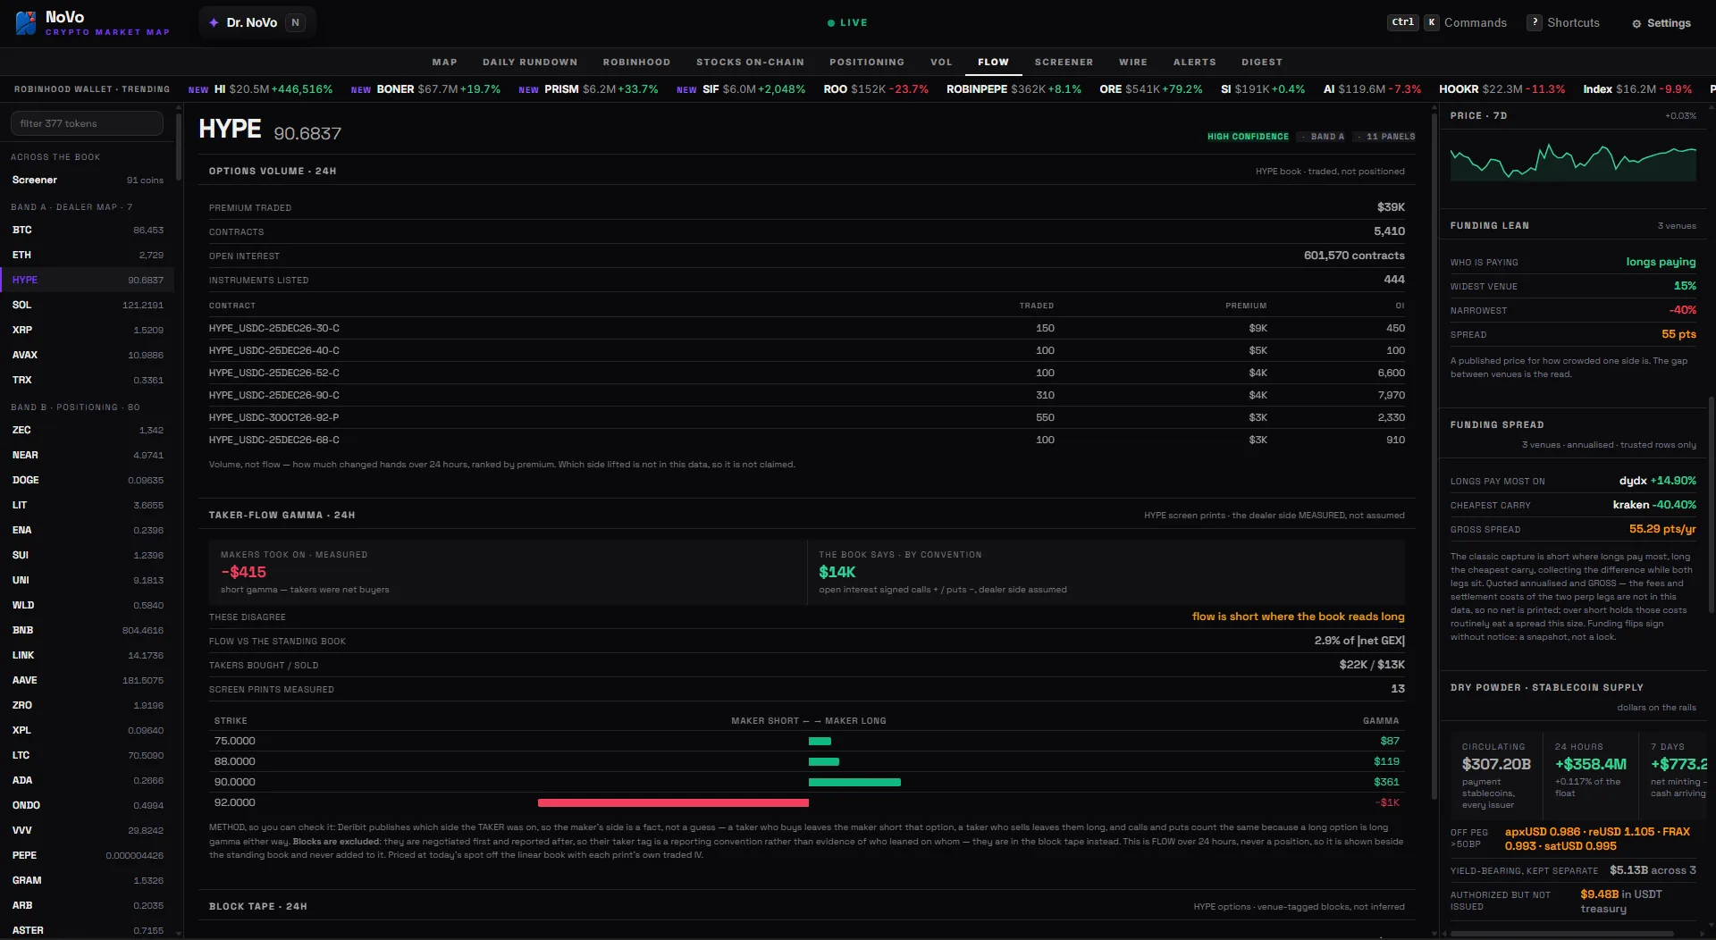Click contract HYPE_USDC-25DEC26-30-C row

(x=806, y=328)
